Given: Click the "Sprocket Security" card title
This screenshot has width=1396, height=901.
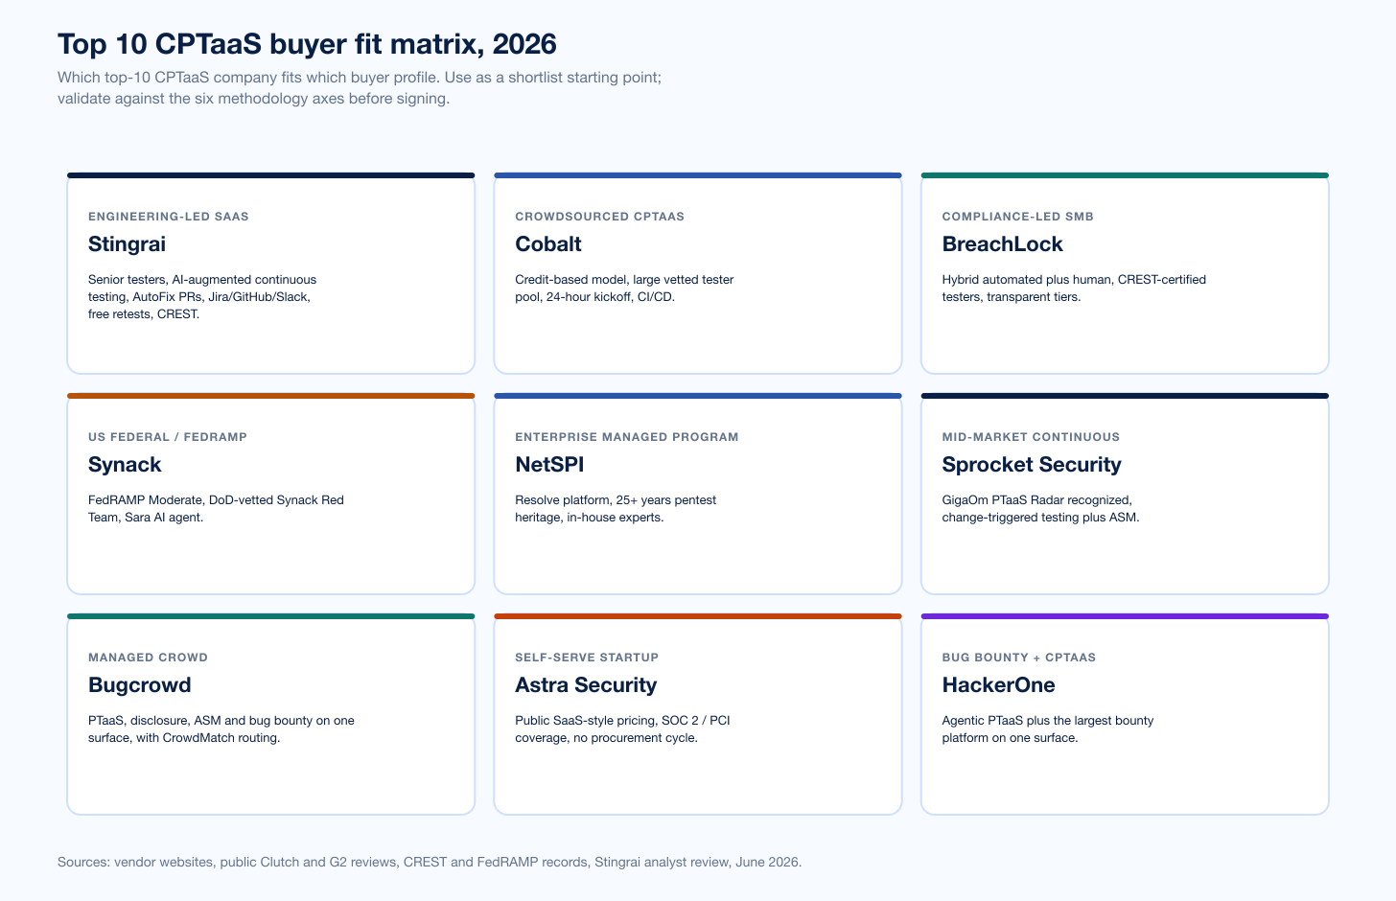Looking at the screenshot, I should click(x=1032, y=465).
